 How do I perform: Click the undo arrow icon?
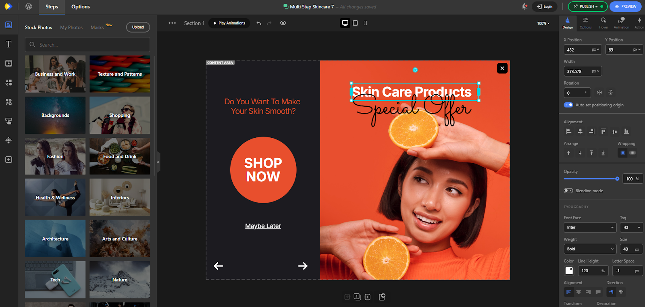point(259,23)
